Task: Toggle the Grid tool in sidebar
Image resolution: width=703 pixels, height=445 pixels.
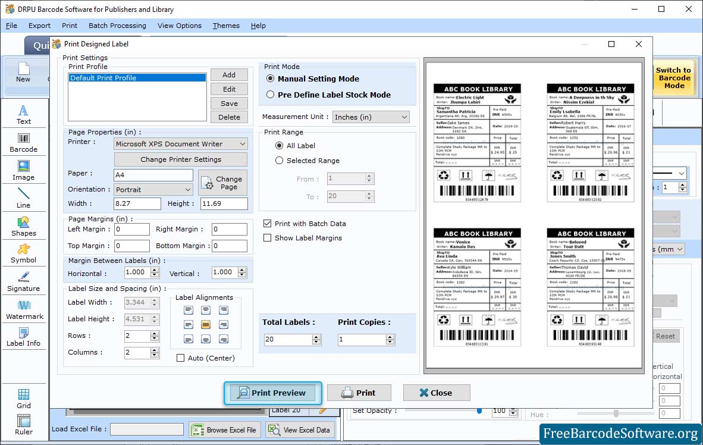Action: point(23,399)
